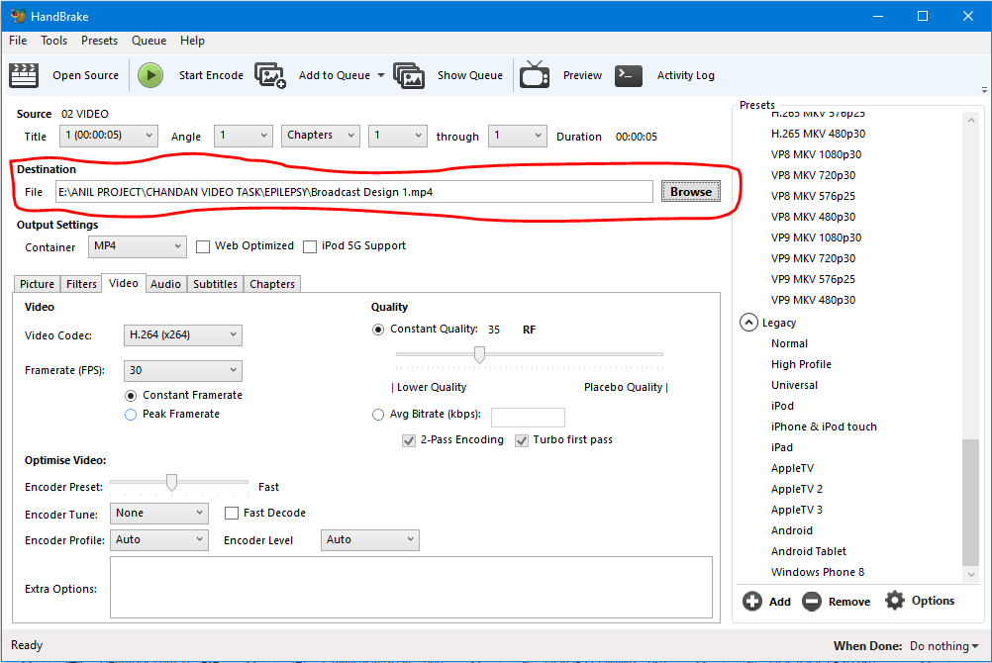
Task: Open the File menu
Action: pyautogui.click(x=18, y=41)
